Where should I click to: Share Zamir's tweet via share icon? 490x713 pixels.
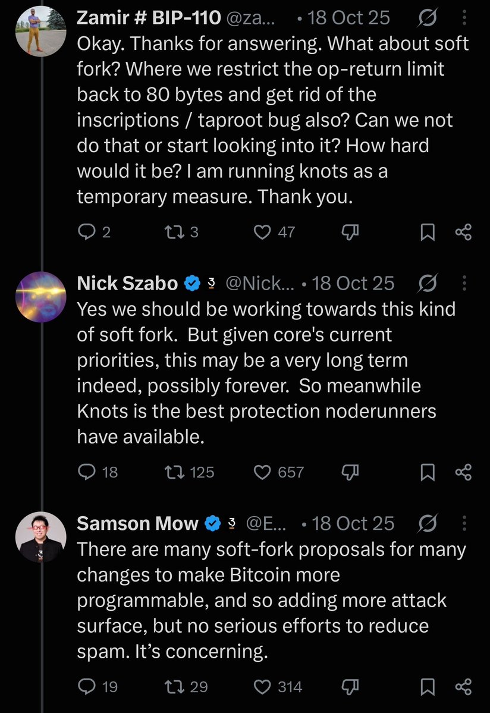point(463,232)
